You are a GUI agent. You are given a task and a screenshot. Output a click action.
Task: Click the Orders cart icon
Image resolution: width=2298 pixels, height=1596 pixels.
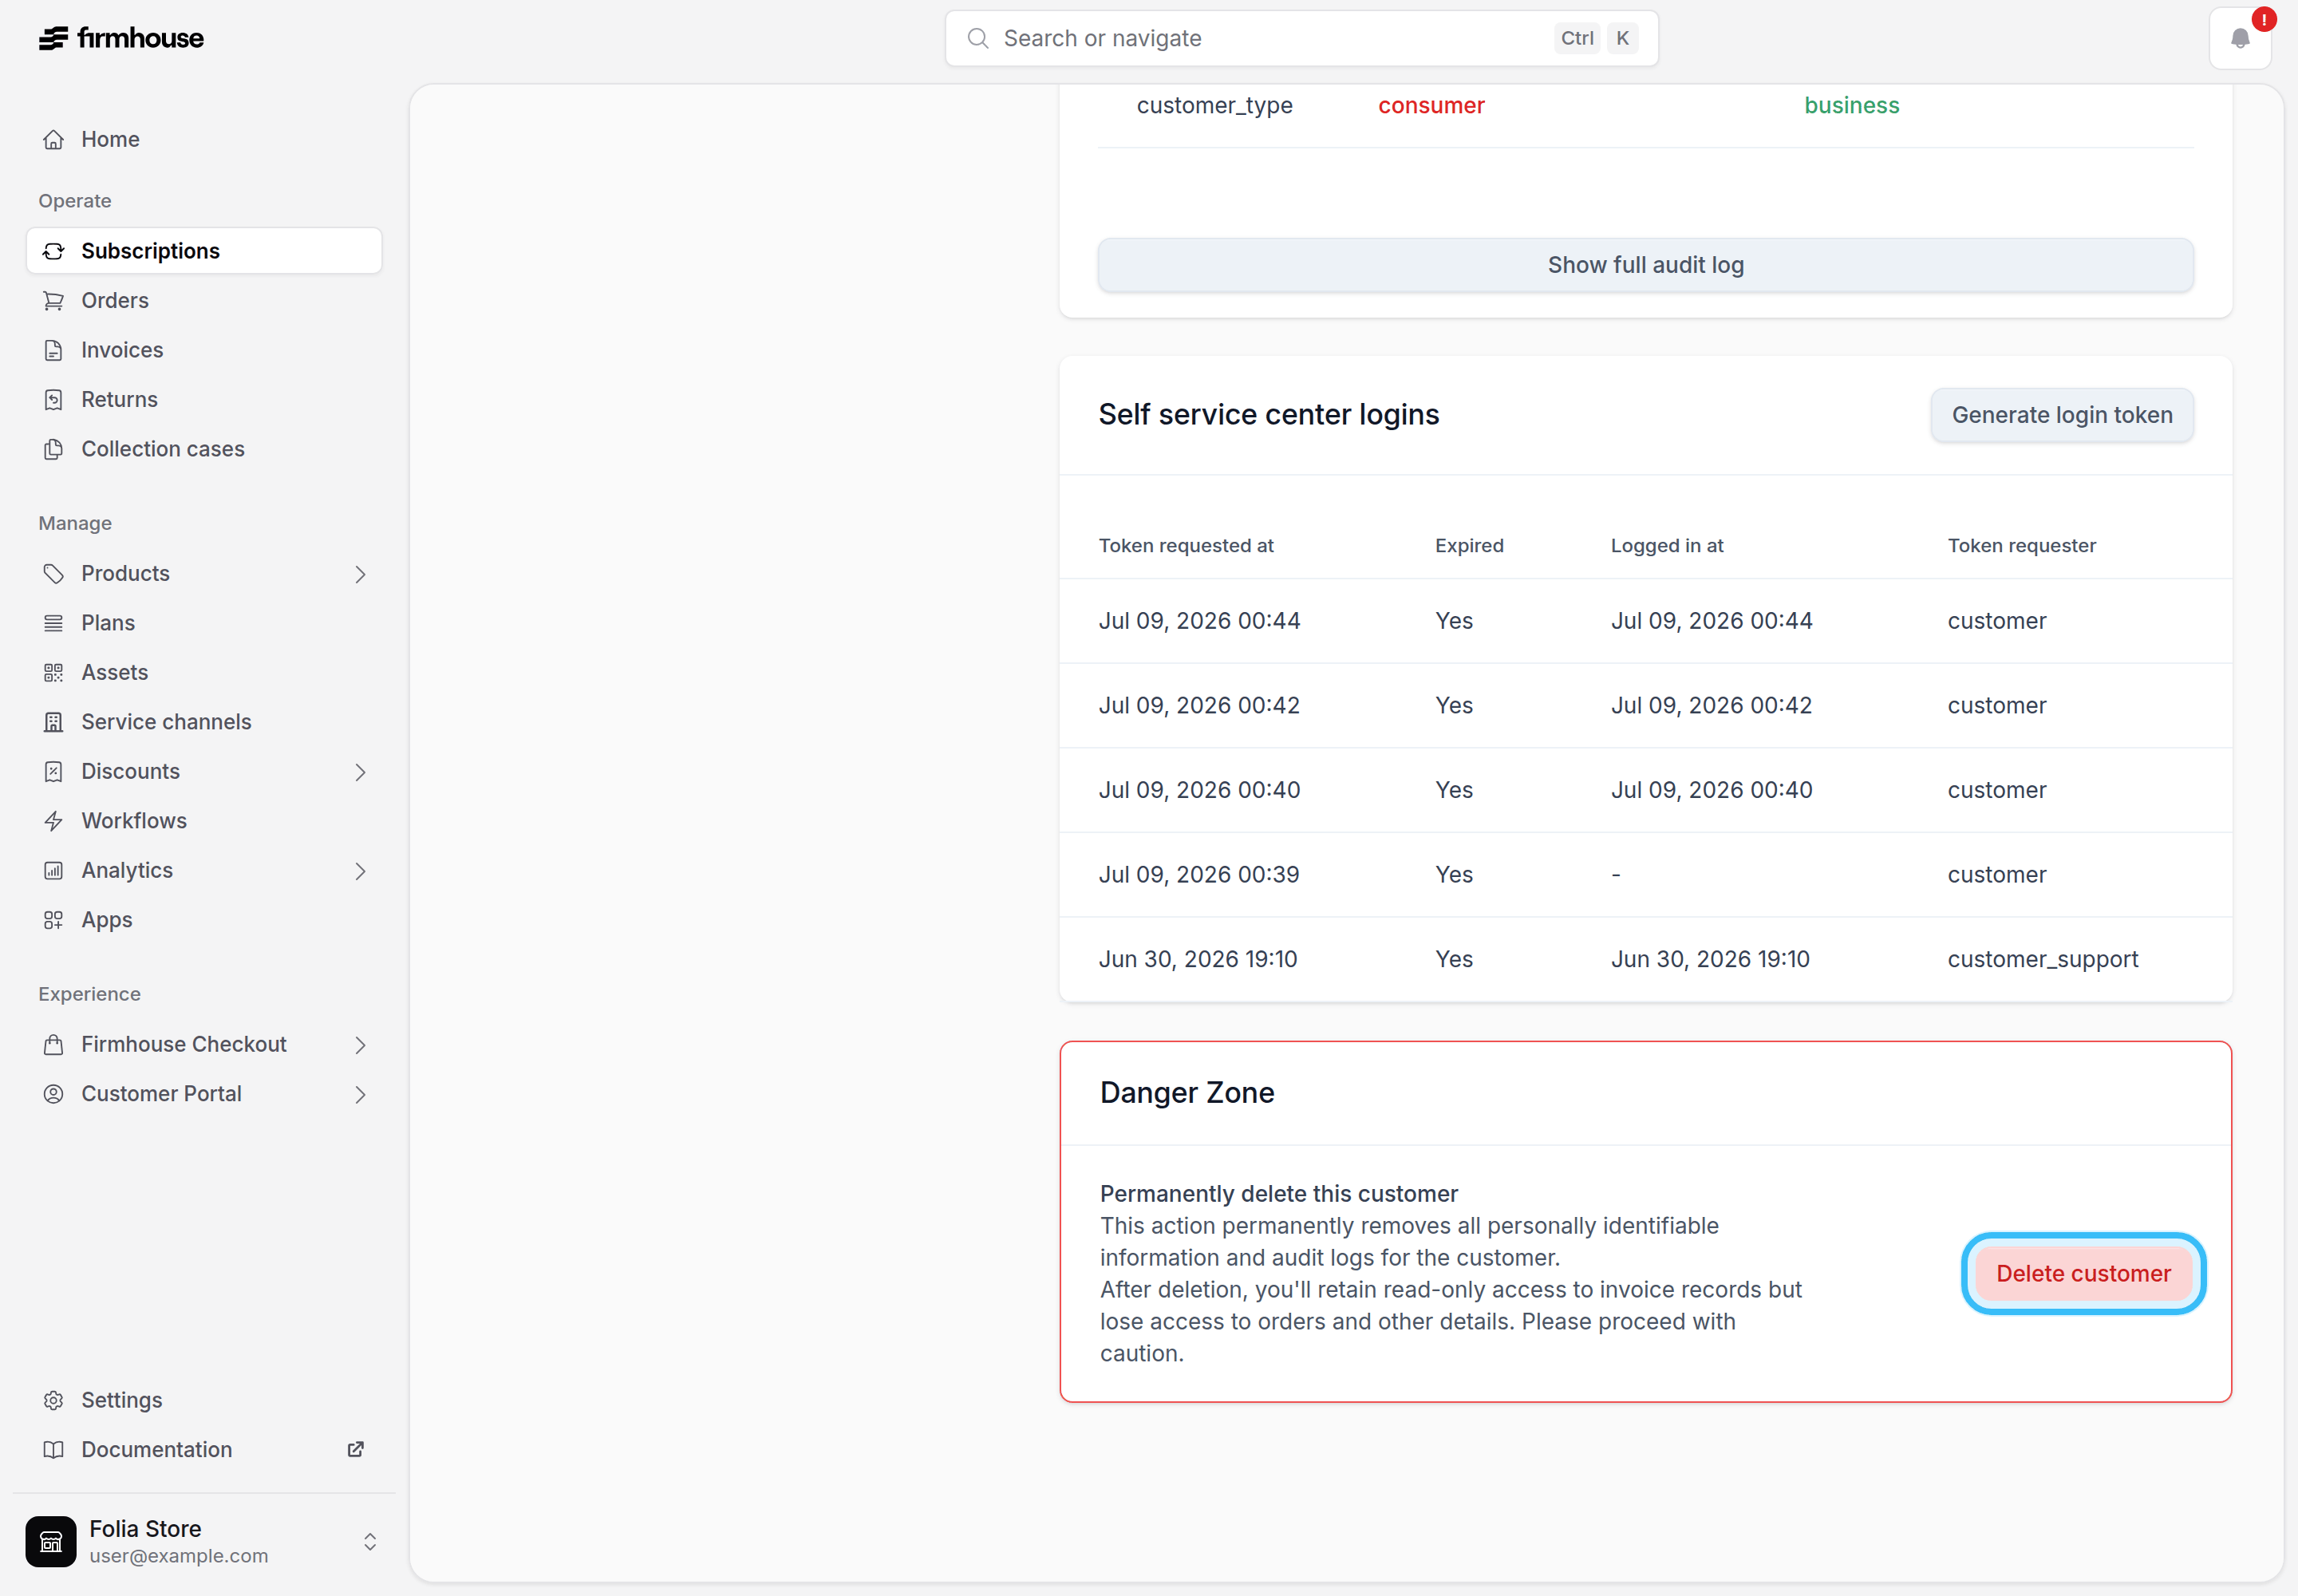click(x=54, y=301)
